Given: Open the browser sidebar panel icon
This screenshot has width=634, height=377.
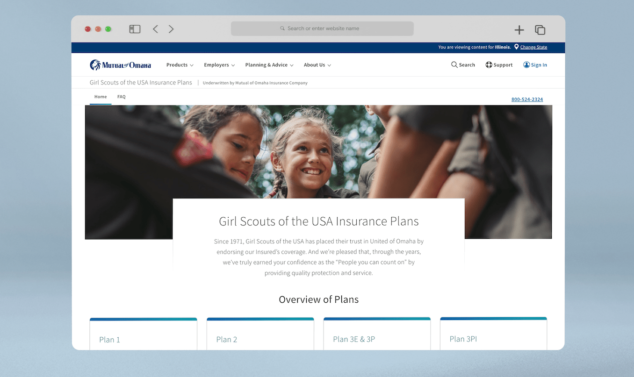Looking at the screenshot, I should click(135, 29).
